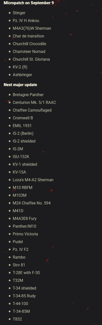Select T-28E with F-30 entry

point(26,273)
